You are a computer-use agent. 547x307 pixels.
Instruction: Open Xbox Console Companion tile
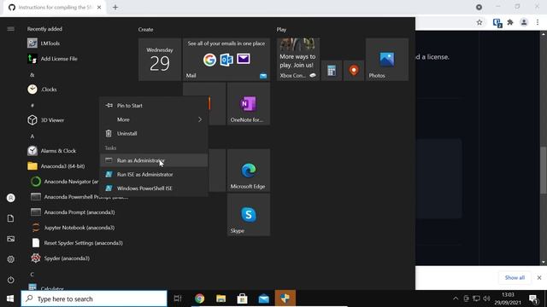[x=298, y=60]
